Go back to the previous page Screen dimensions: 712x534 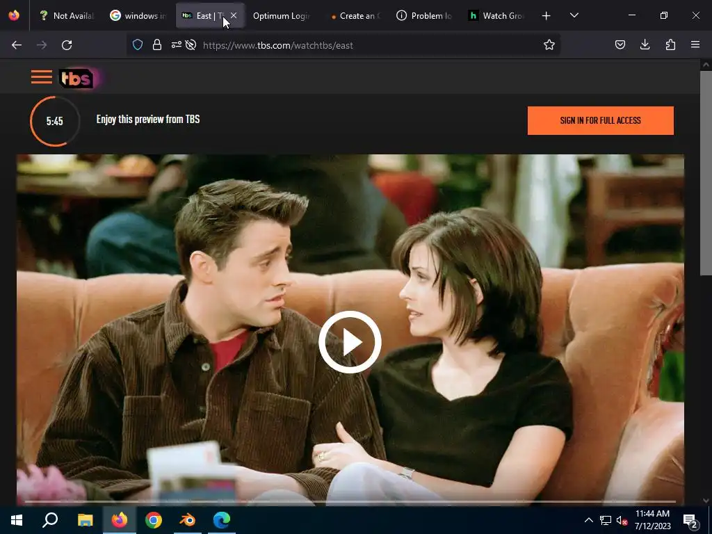(x=17, y=45)
